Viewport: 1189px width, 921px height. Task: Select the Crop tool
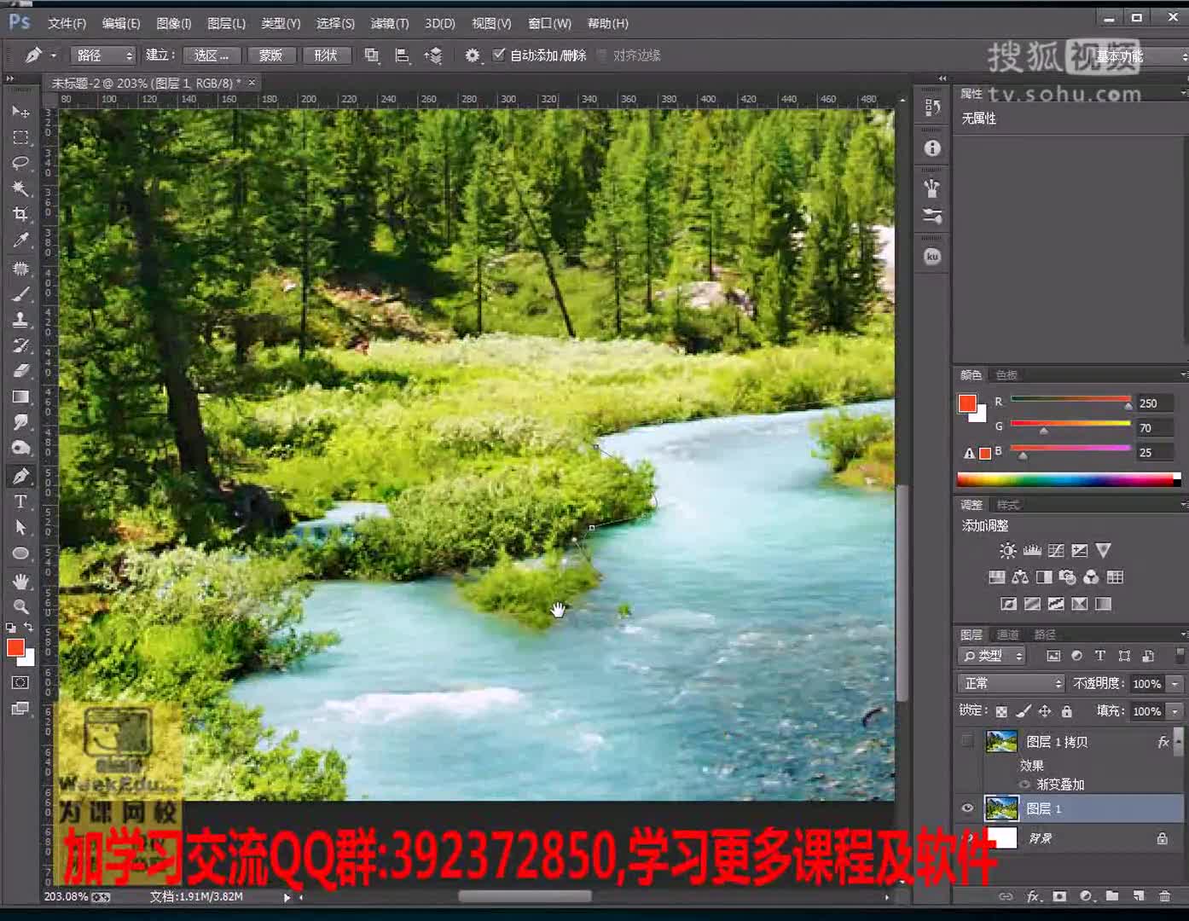(x=20, y=214)
